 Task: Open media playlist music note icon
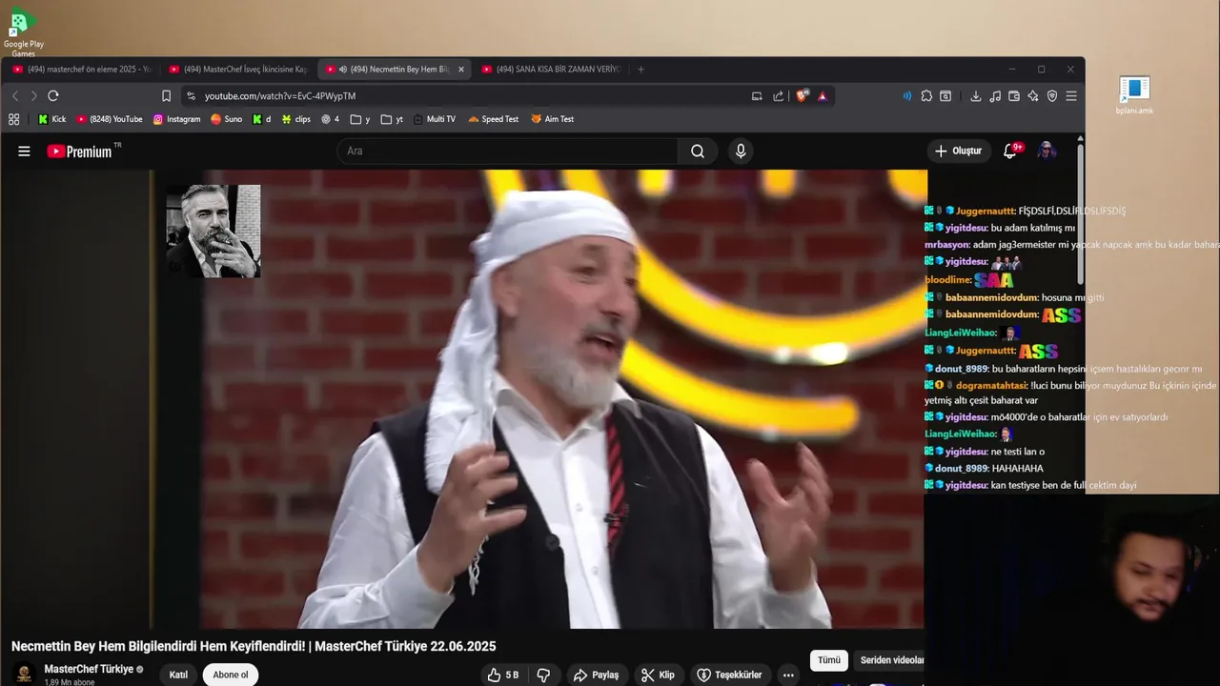click(995, 96)
